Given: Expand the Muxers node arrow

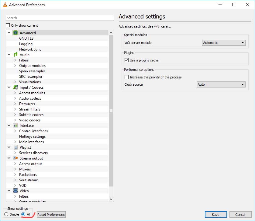Looking at the screenshot, I should pyautogui.click(x=15, y=169).
